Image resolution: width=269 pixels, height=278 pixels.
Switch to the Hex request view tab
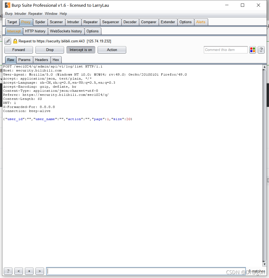pyautogui.click(x=56, y=60)
